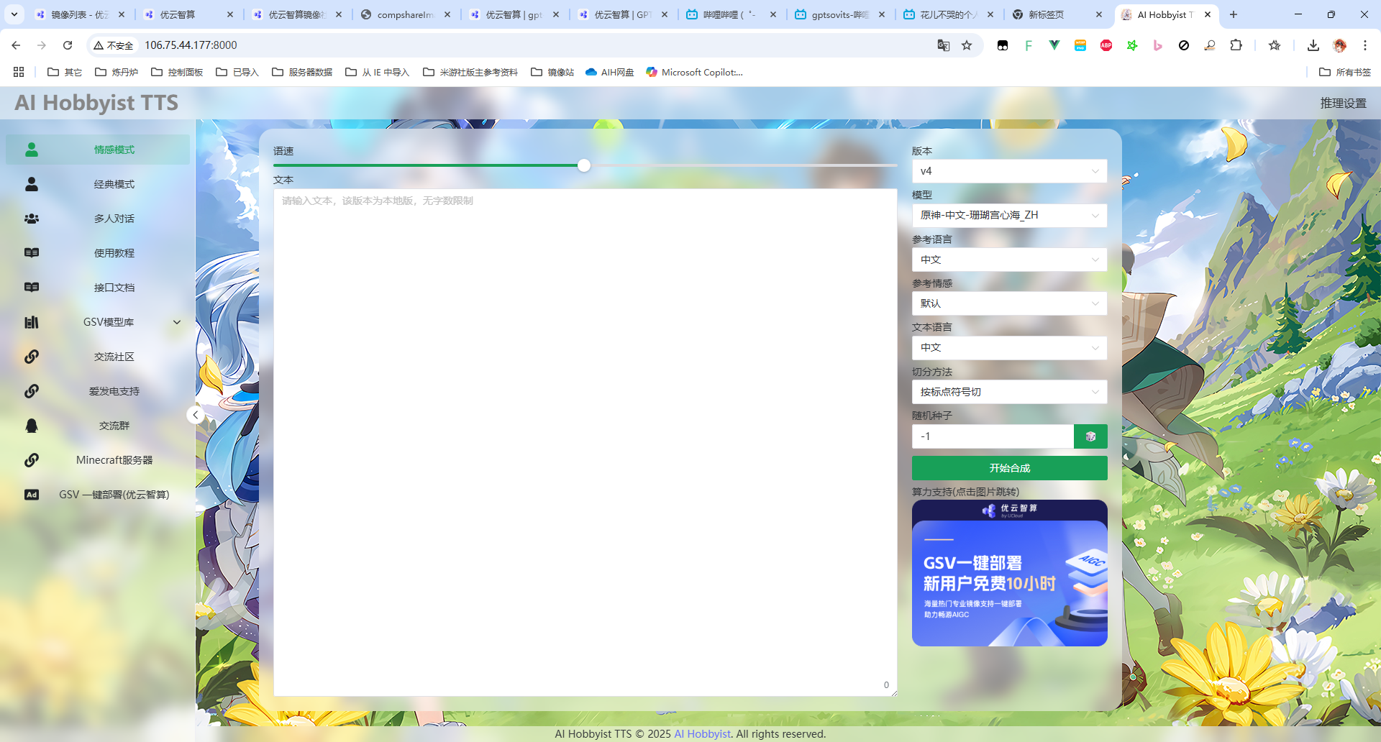The height and width of the screenshot is (742, 1381).
Task: Bookmark this page with the star icon
Action: (967, 45)
